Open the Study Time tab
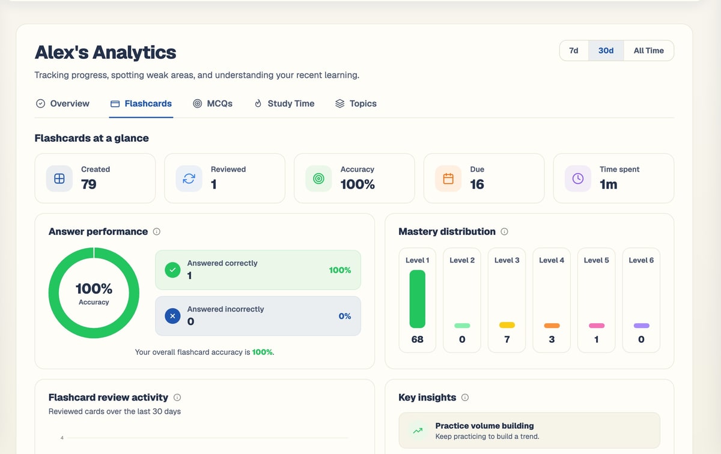This screenshot has height=454, width=721. (x=284, y=103)
